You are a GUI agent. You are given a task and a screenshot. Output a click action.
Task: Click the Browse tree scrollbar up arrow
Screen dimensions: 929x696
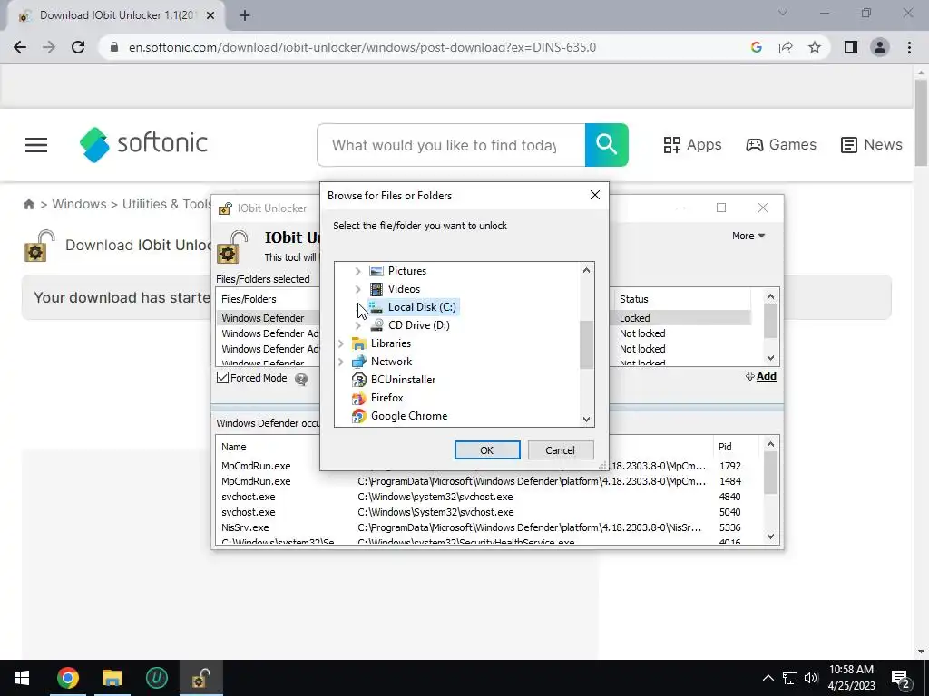click(x=587, y=270)
